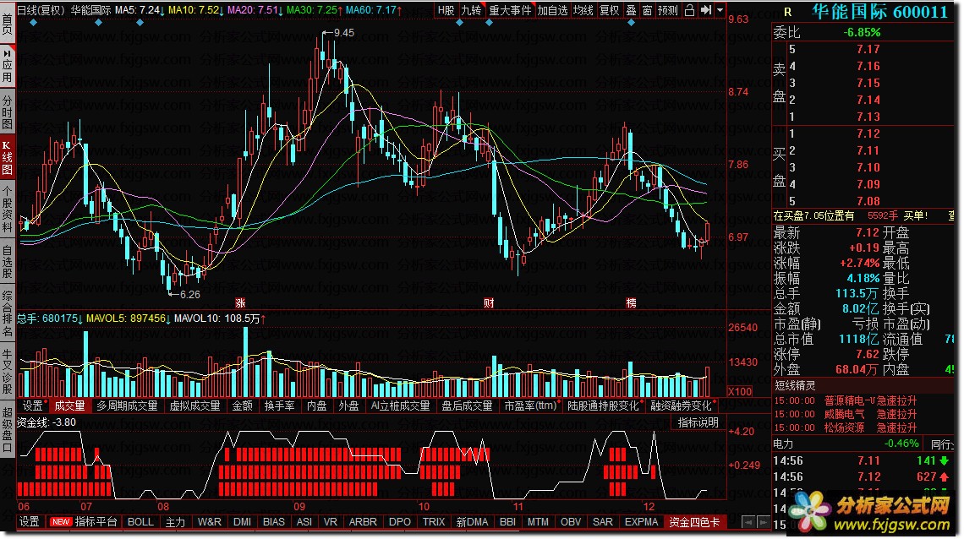
Task: Select 资金四色卡 indicator tab
Action: [x=694, y=522]
